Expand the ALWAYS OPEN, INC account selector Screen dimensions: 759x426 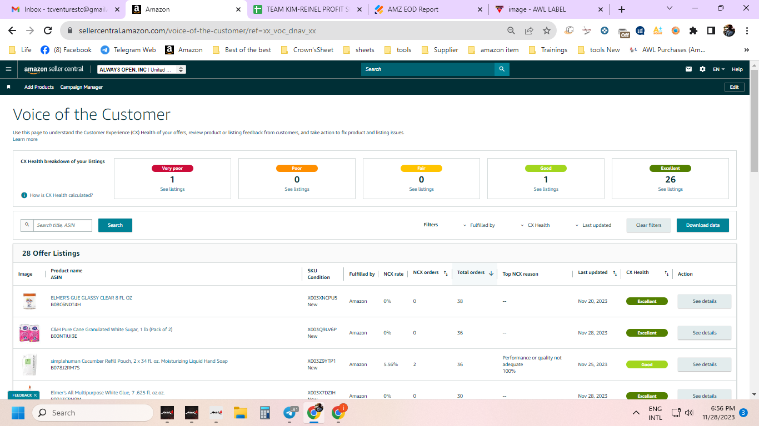[x=142, y=69]
